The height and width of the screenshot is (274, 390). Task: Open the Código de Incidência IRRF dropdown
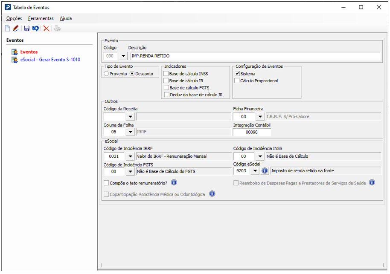(x=130, y=156)
